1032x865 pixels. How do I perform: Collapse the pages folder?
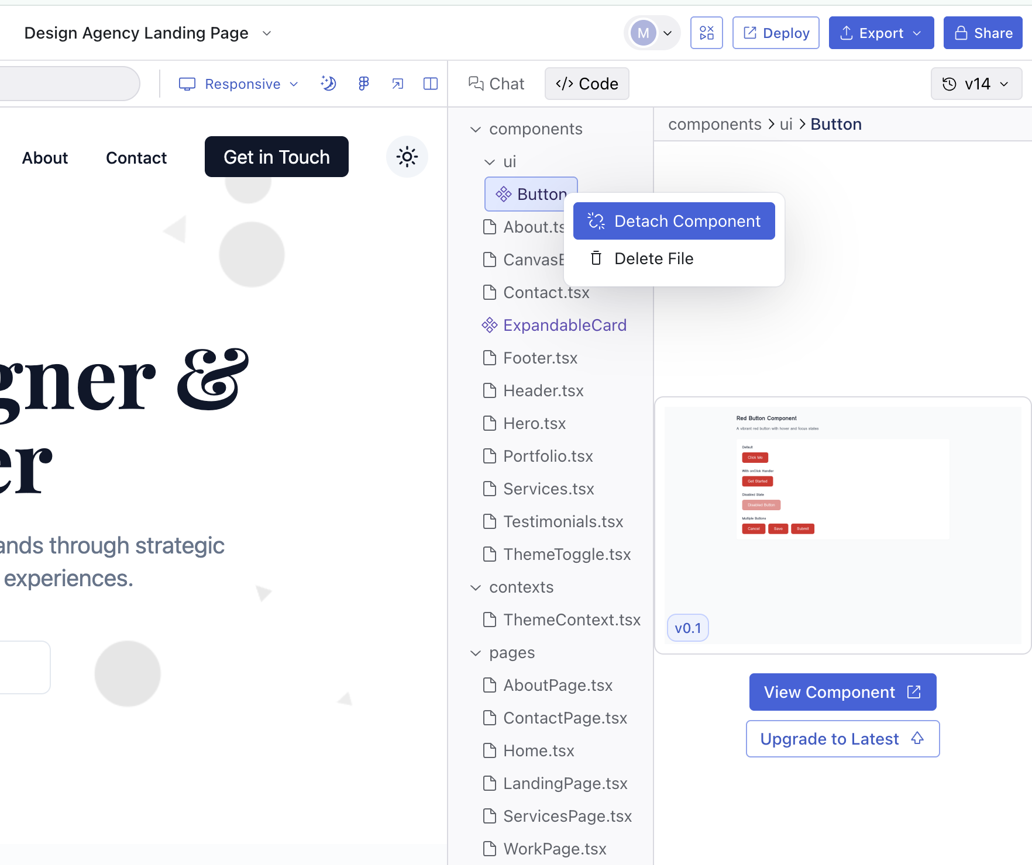pos(476,653)
